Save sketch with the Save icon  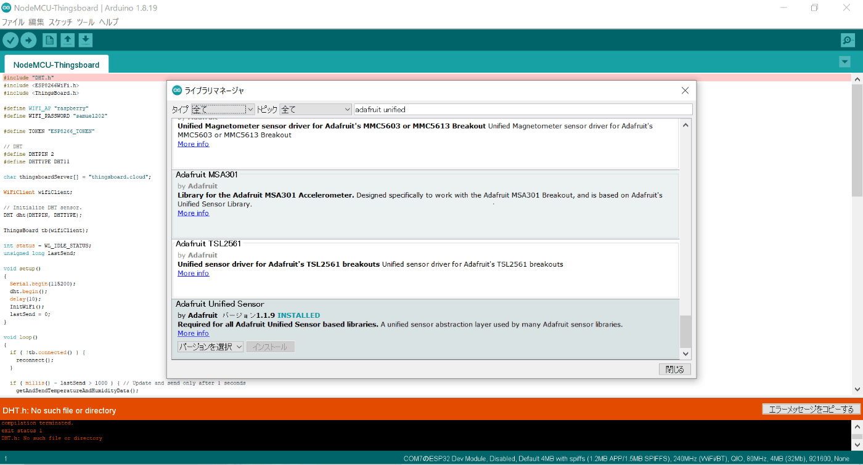tap(86, 40)
